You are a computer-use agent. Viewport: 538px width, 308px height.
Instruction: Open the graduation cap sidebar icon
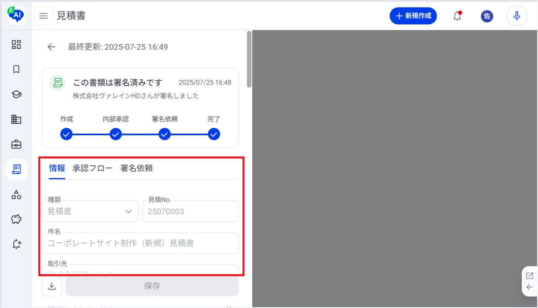click(x=16, y=95)
